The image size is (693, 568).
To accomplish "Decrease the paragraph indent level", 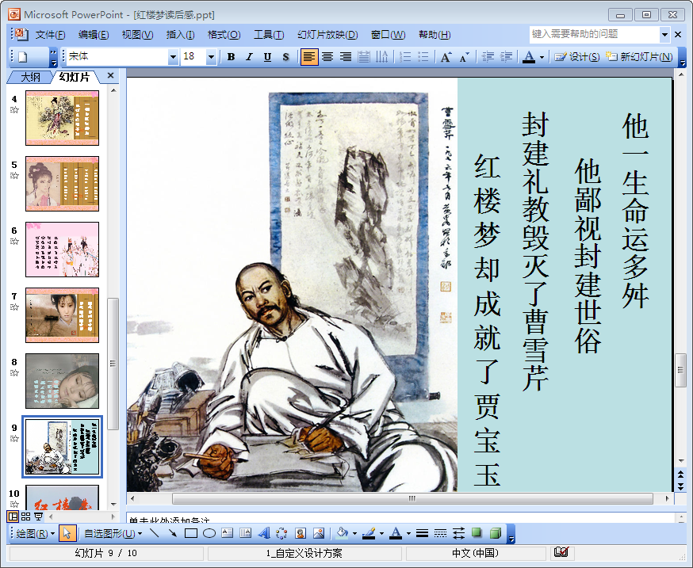I will pos(488,57).
